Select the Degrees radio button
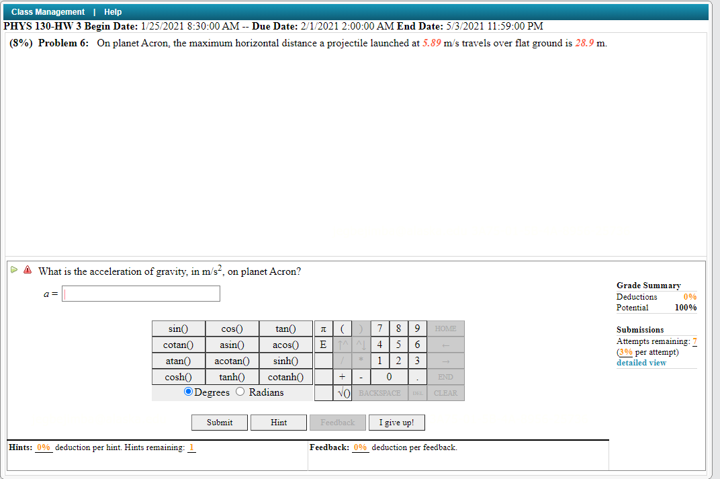Screen dimensions: 720x479 (189, 392)
